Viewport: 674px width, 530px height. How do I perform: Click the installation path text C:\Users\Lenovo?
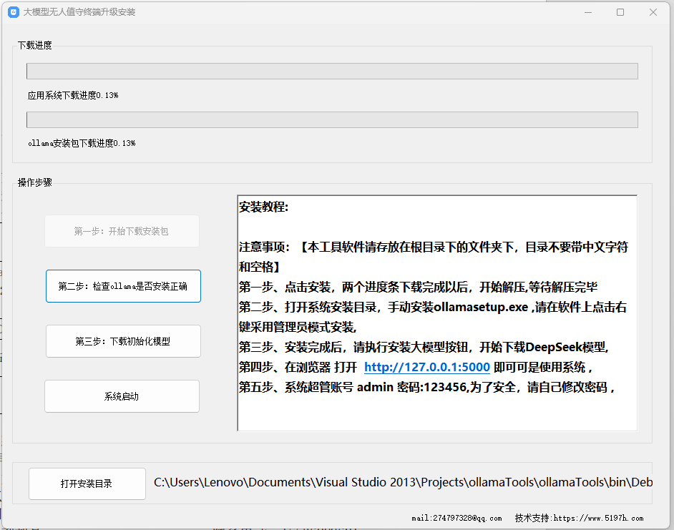404,482
